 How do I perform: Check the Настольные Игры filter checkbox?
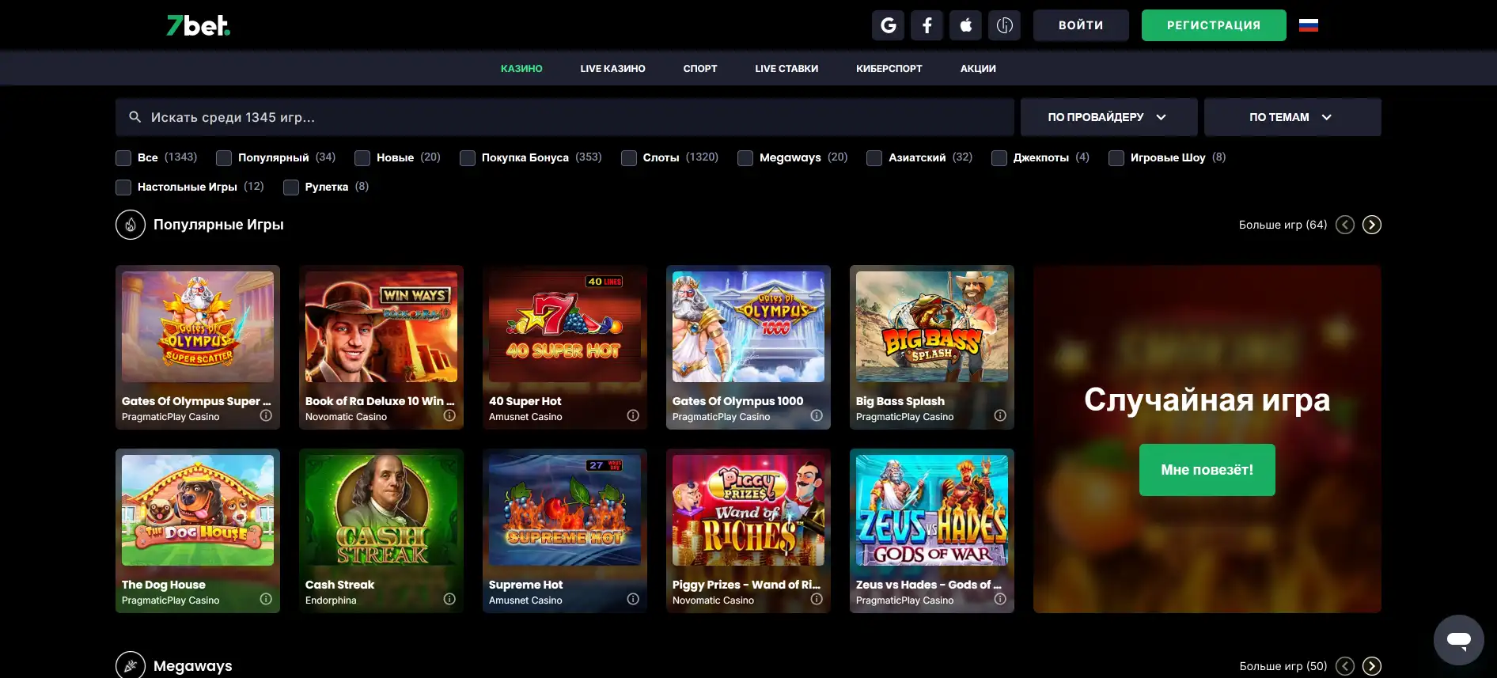point(123,187)
